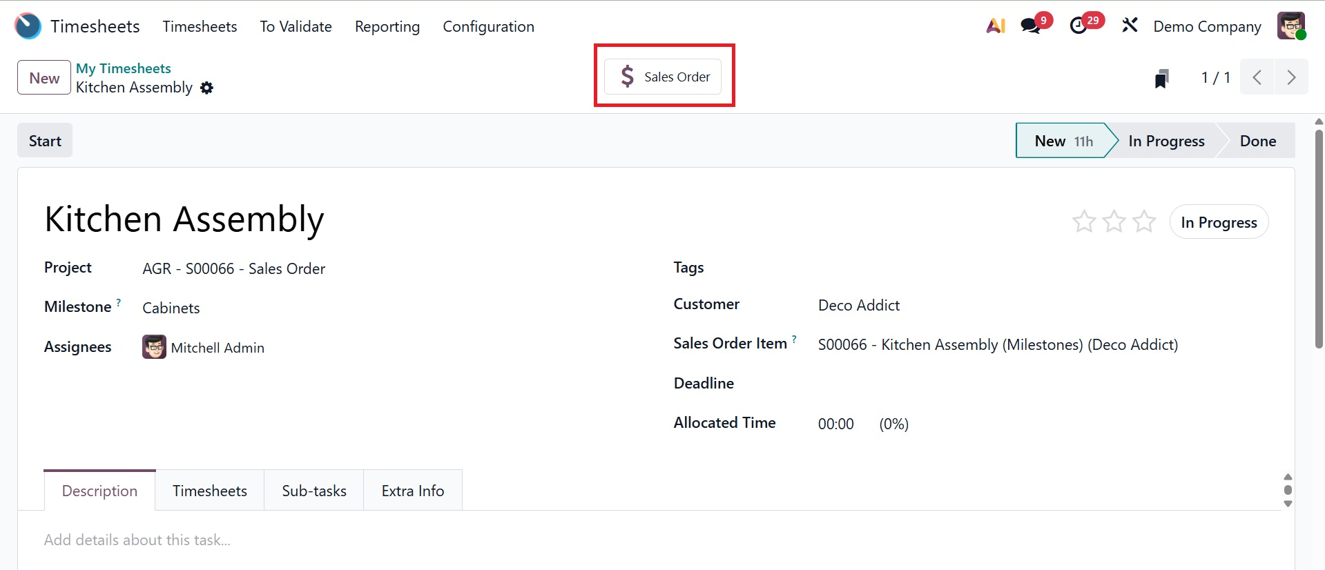1325x570 pixels.
Task: Open the Demo Company switcher
Action: coord(1207,26)
